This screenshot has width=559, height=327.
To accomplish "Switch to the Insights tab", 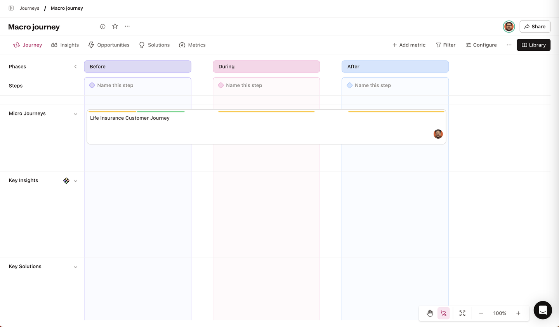I will pyautogui.click(x=65, y=45).
